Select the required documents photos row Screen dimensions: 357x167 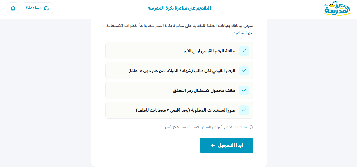pos(179,110)
